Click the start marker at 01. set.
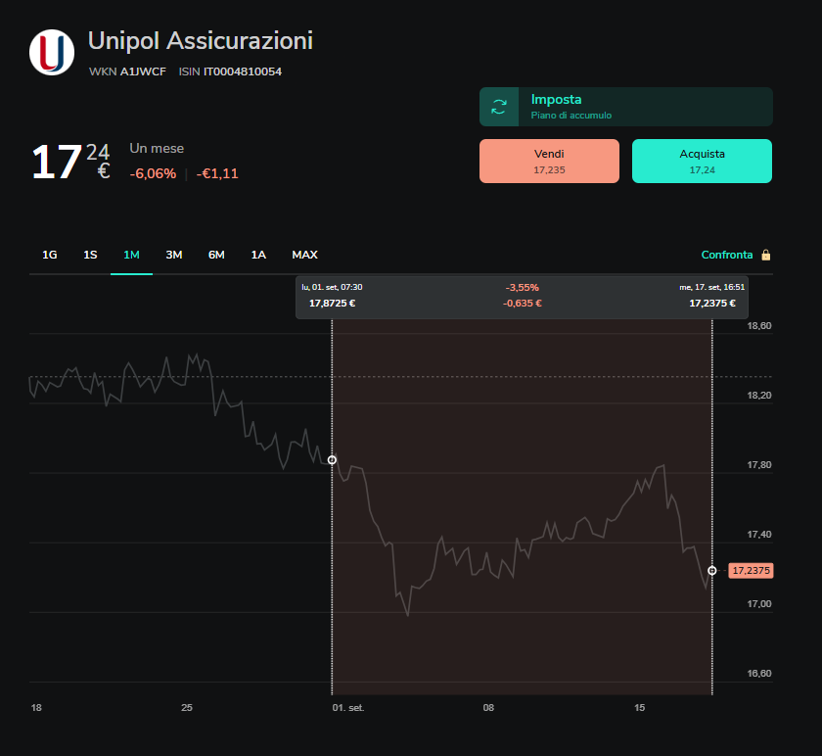This screenshot has width=822, height=756. tap(332, 460)
